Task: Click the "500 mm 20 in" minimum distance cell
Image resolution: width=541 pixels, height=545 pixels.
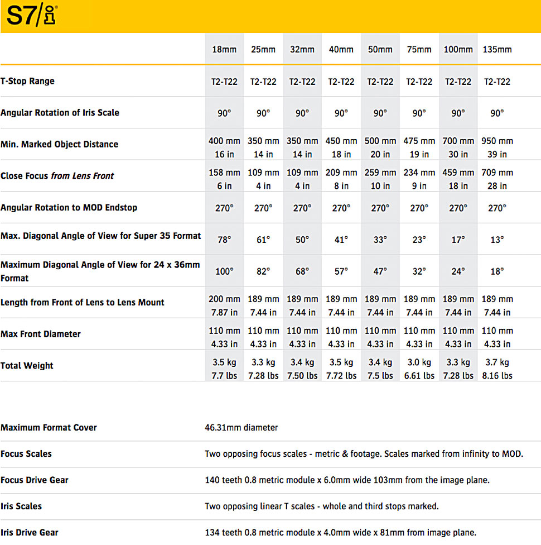Action: coord(380,147)
